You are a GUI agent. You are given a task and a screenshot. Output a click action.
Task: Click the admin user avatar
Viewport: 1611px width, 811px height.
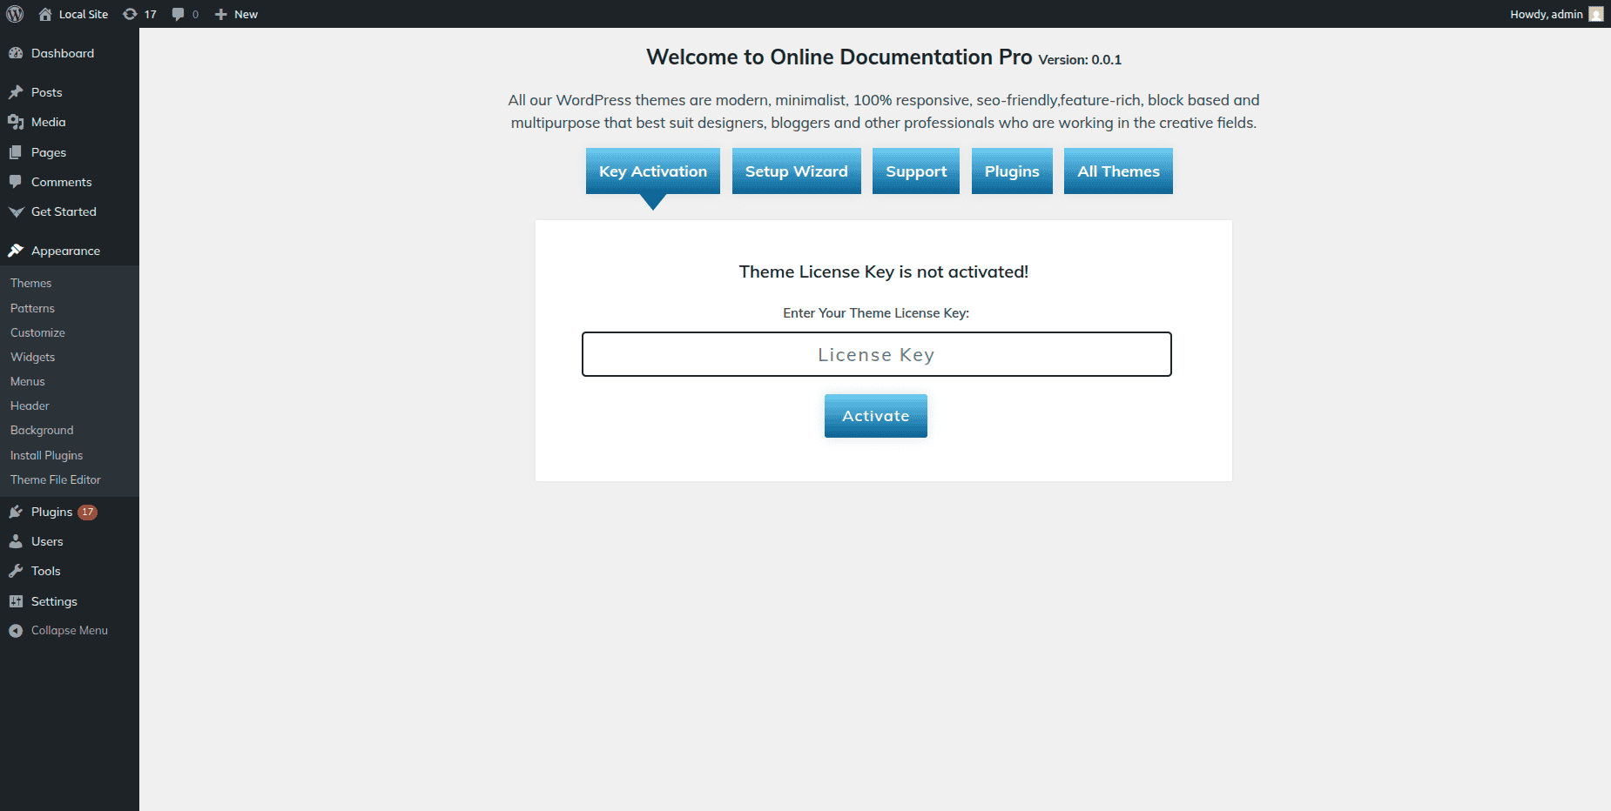coord(1595,14)
